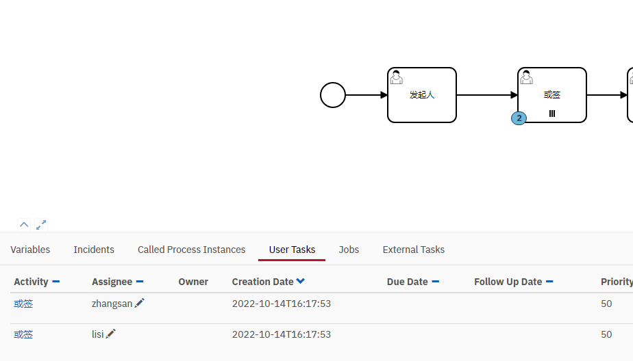Toggle sort on Activity column
Image resolution: width=633 pixels, height=361 pixels.
pos(56,282)
